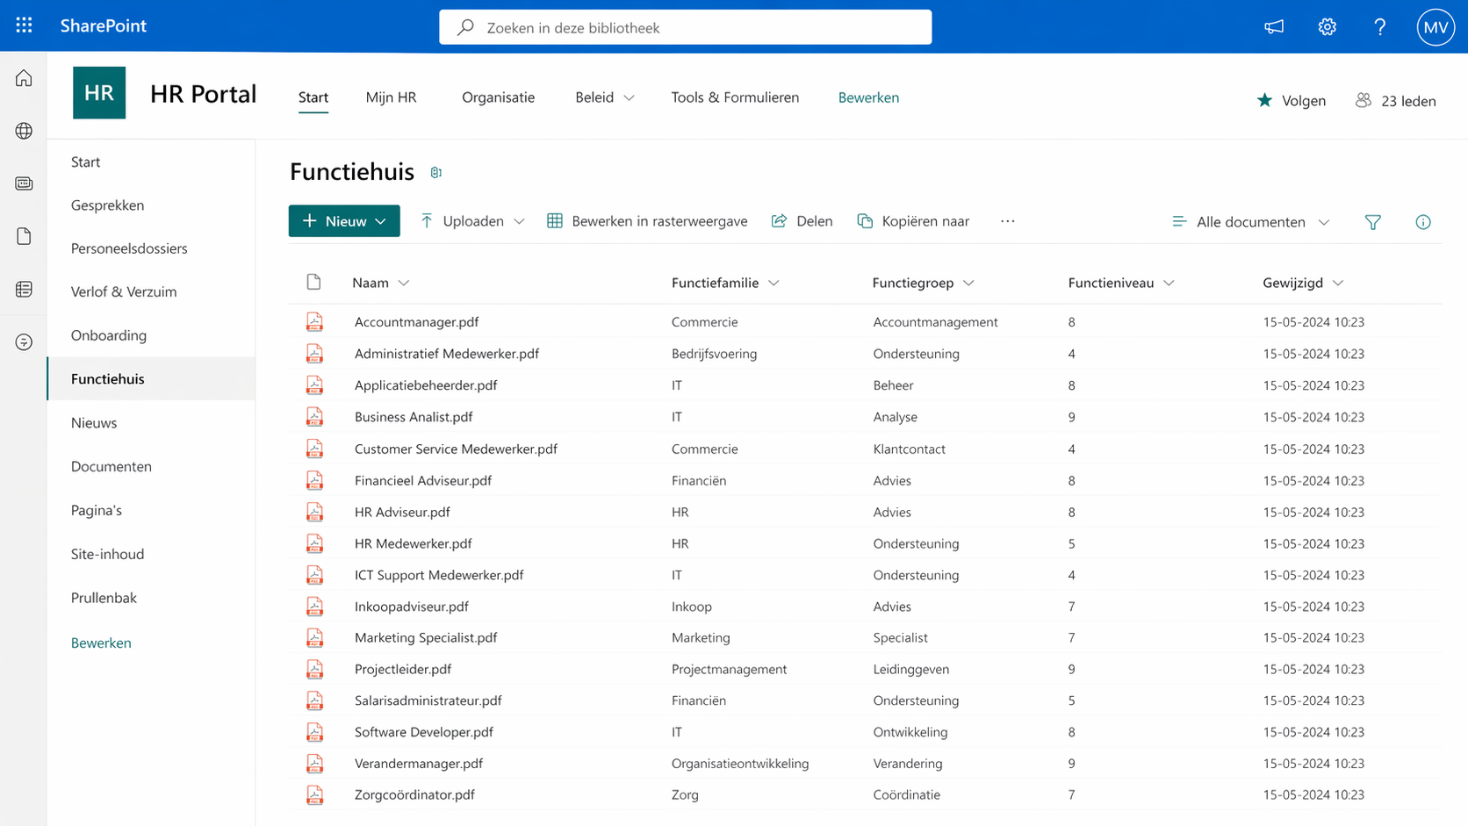This screenshot has height=826, width=1468.
Task: Click the Delen button
Action: (x=802, y=221)
